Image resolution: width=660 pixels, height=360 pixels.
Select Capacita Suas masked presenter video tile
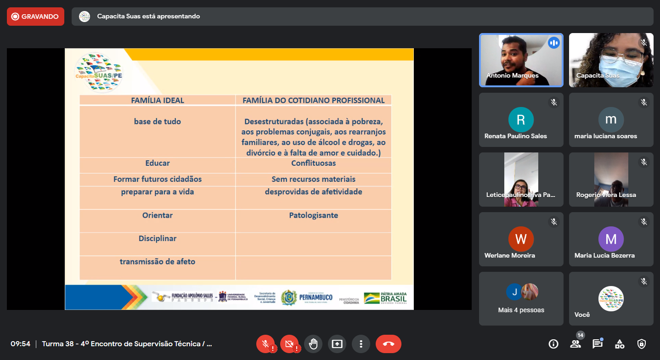611,60
